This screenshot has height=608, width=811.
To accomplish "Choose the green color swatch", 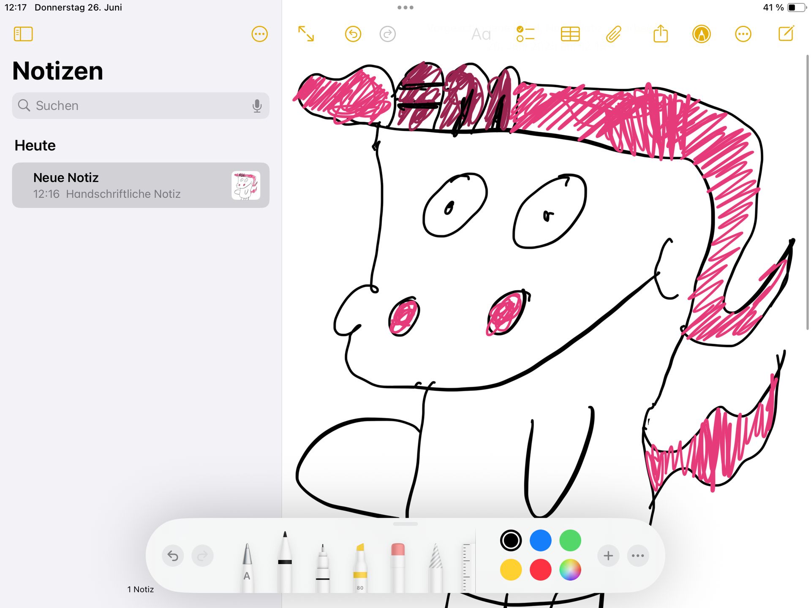I will [570, 540].
